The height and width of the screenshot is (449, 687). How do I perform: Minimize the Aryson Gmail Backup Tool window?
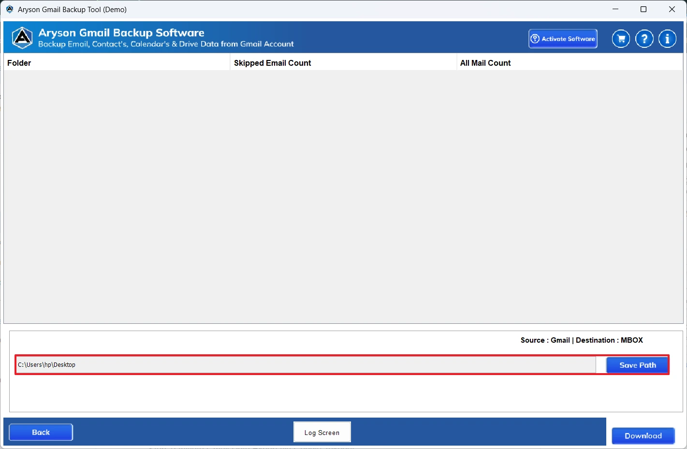coord(615,9)
